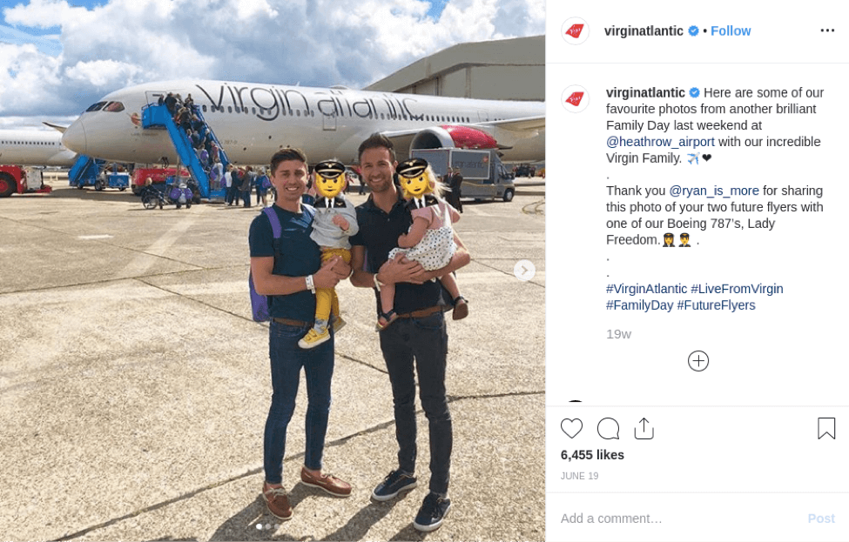The image size is (849, 542).
Task: View the 6,455 likes list
Action: [592, 455]
